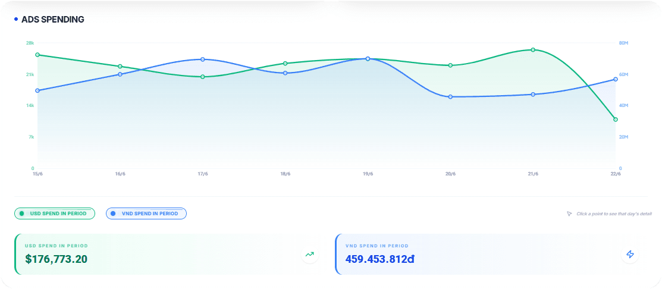The height and width of the screenshot is (289, 662).
Task: Click the 14k left axis label
Action: point(30,105)
